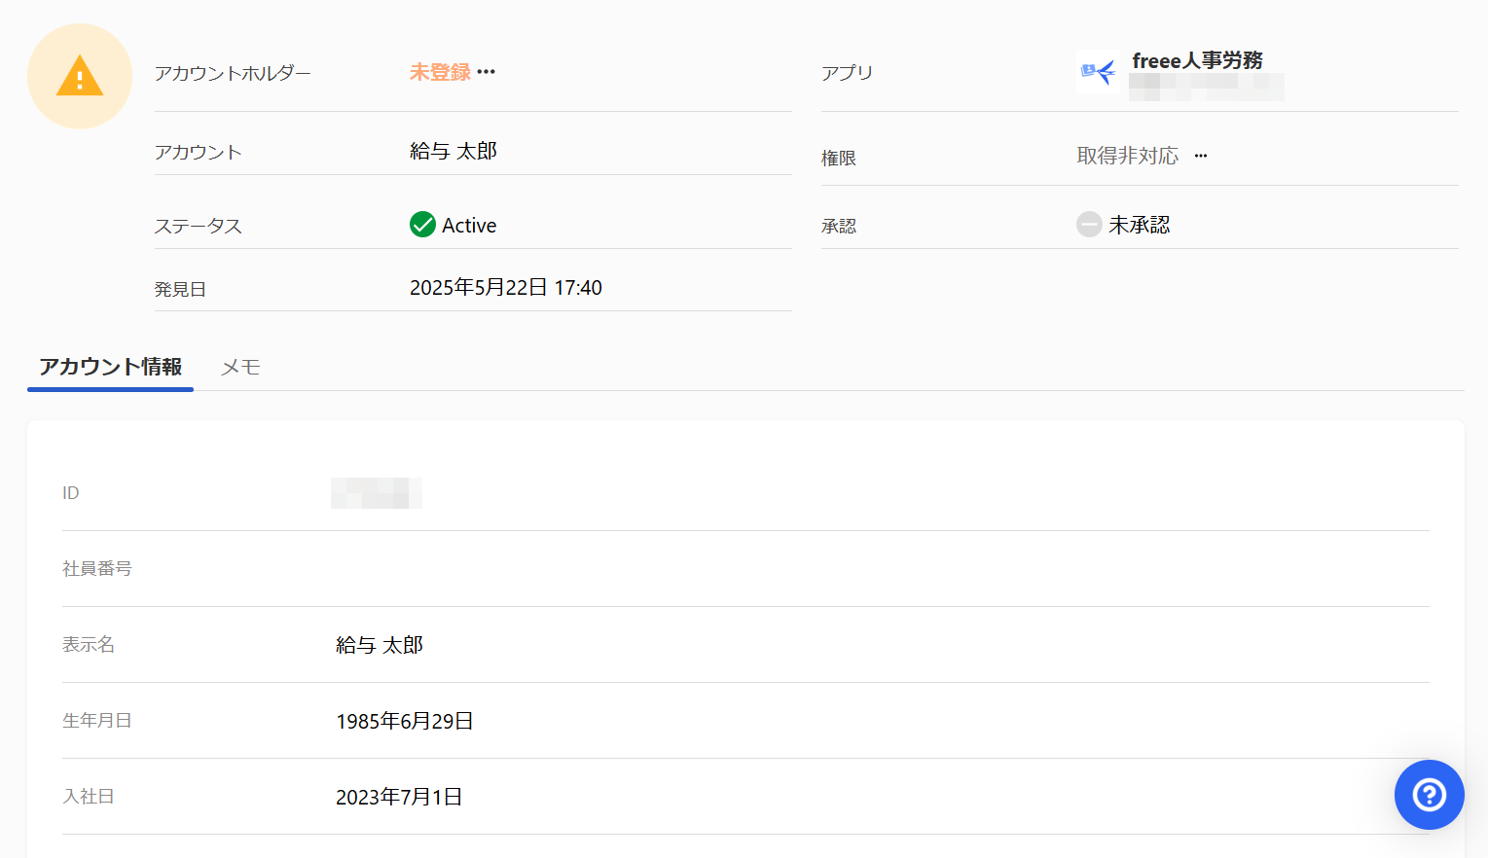Click the freee人事労務 app name
Image resolution: width=1488 pixels, height=858 pixels.
click(1197, 60)
